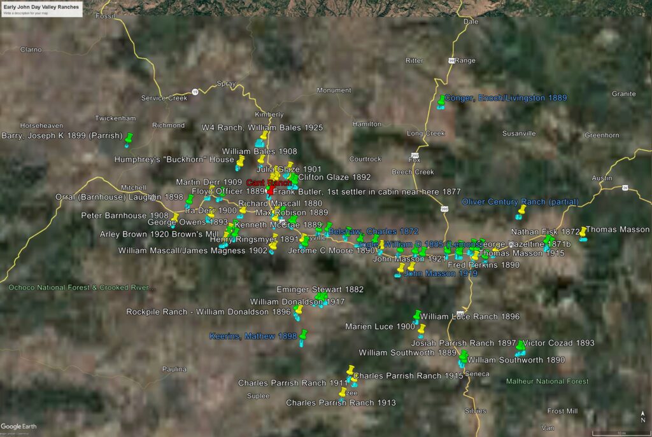Screen dimensions: 652x437
Task: Click the red Cant Ranch pin
Action: [271, 190]
